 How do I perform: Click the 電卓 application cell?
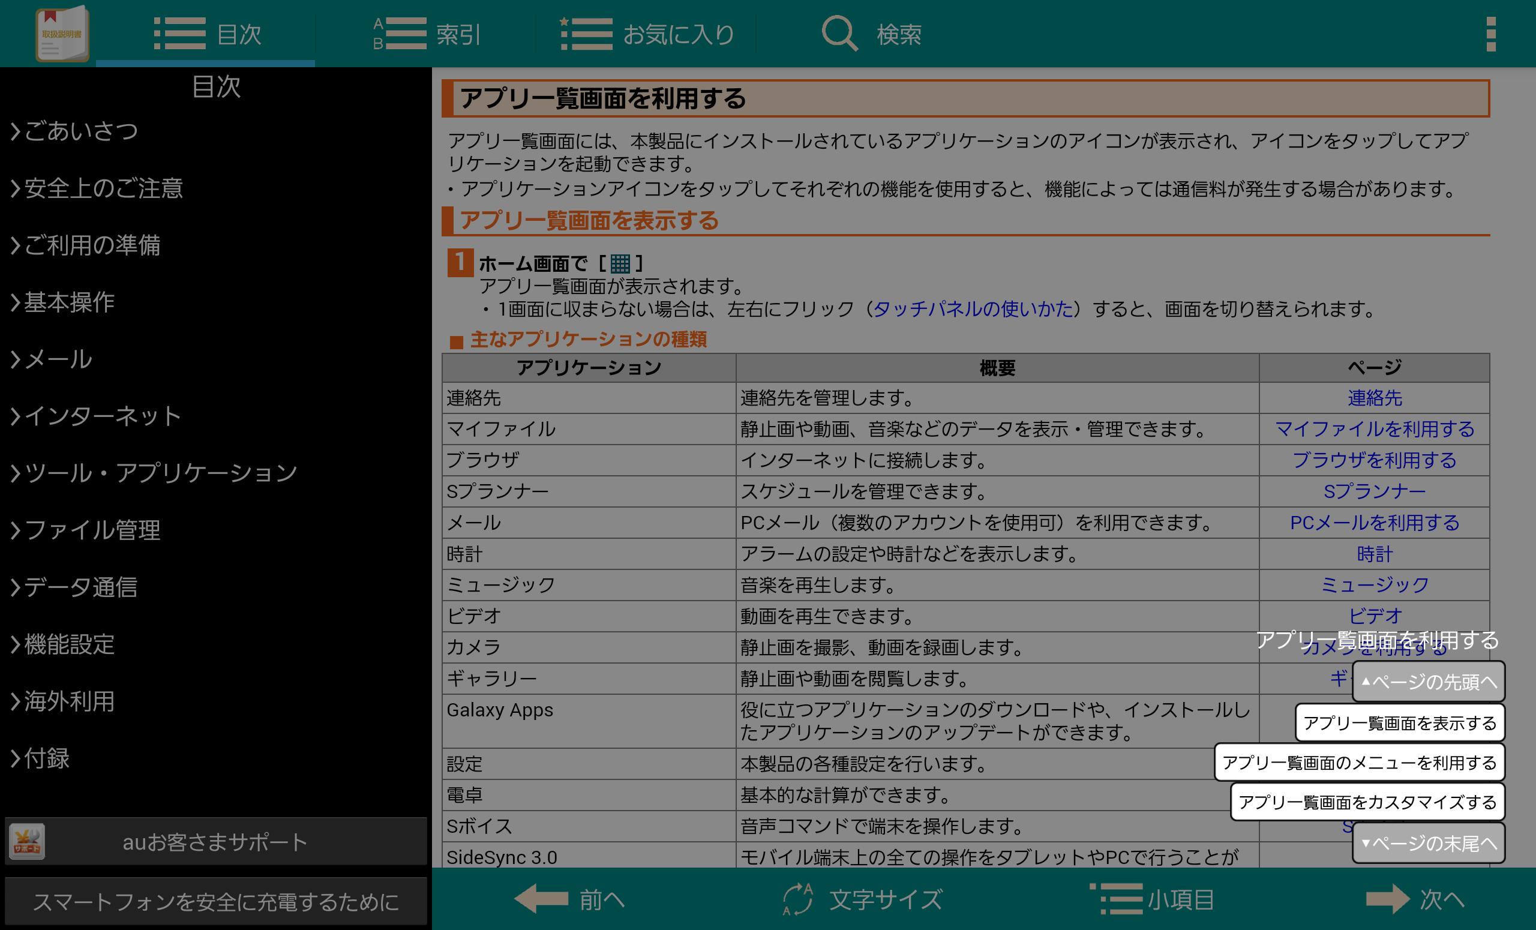(x=589, y=796)
